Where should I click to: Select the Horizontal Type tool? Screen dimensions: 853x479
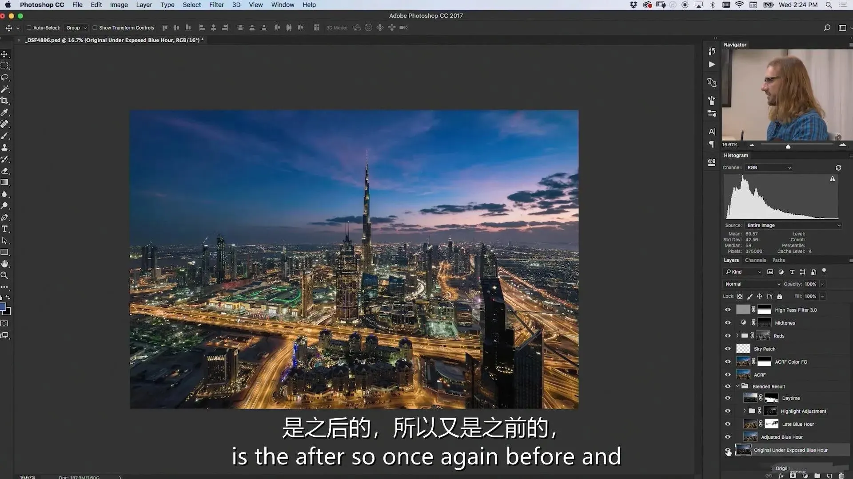coord(5,229)
